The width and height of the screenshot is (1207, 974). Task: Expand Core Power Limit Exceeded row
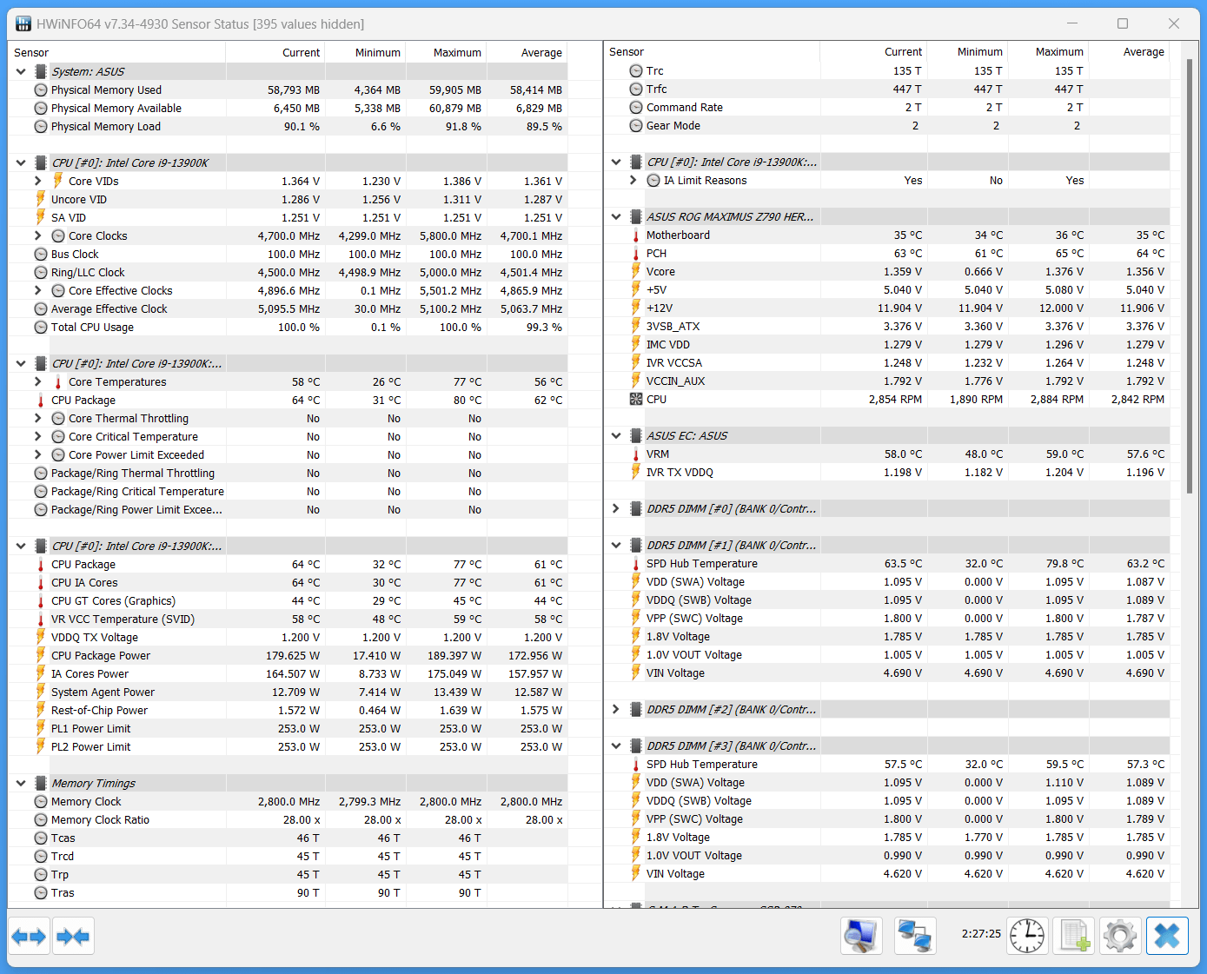38,455
